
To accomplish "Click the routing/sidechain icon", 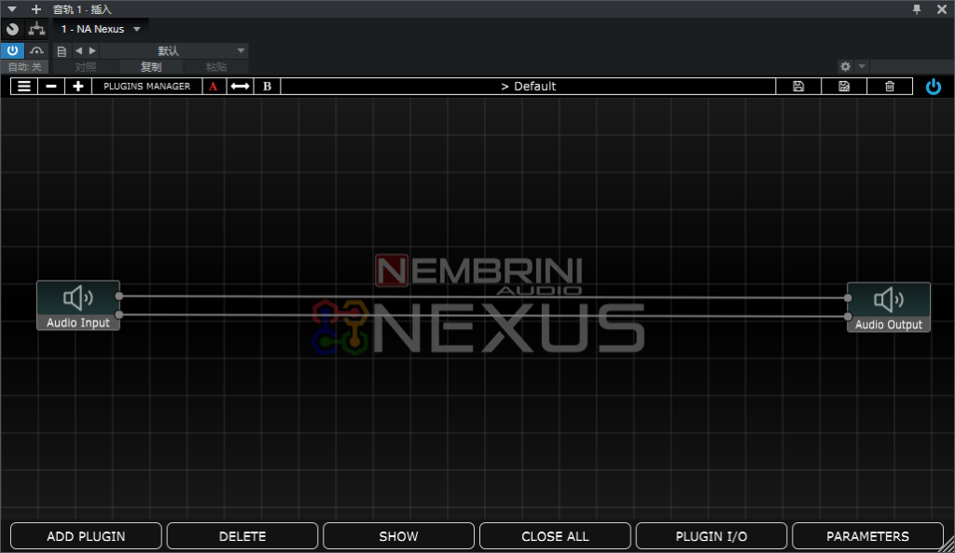I will [x=36, y=29].
